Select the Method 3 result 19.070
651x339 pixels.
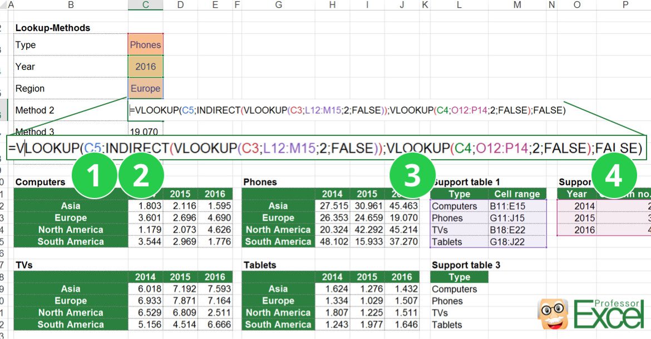point(144,133)
